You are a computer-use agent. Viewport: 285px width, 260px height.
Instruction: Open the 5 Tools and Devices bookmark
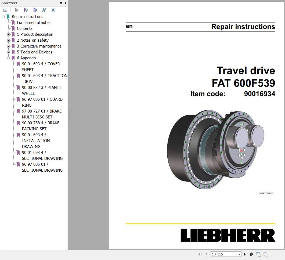(35, 52)
